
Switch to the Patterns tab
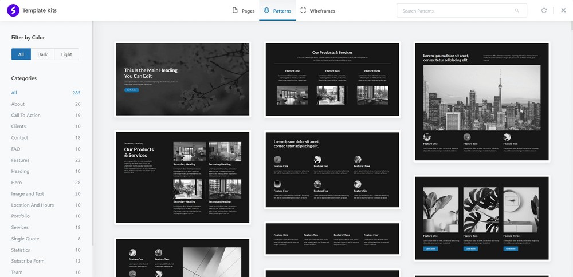pos(277,11)
